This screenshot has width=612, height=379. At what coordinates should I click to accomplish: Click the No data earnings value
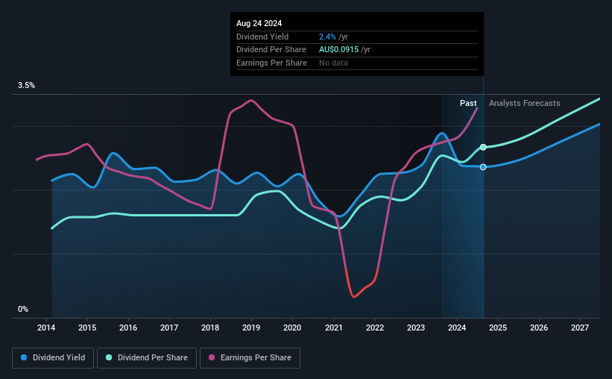[x=333, y=63]
